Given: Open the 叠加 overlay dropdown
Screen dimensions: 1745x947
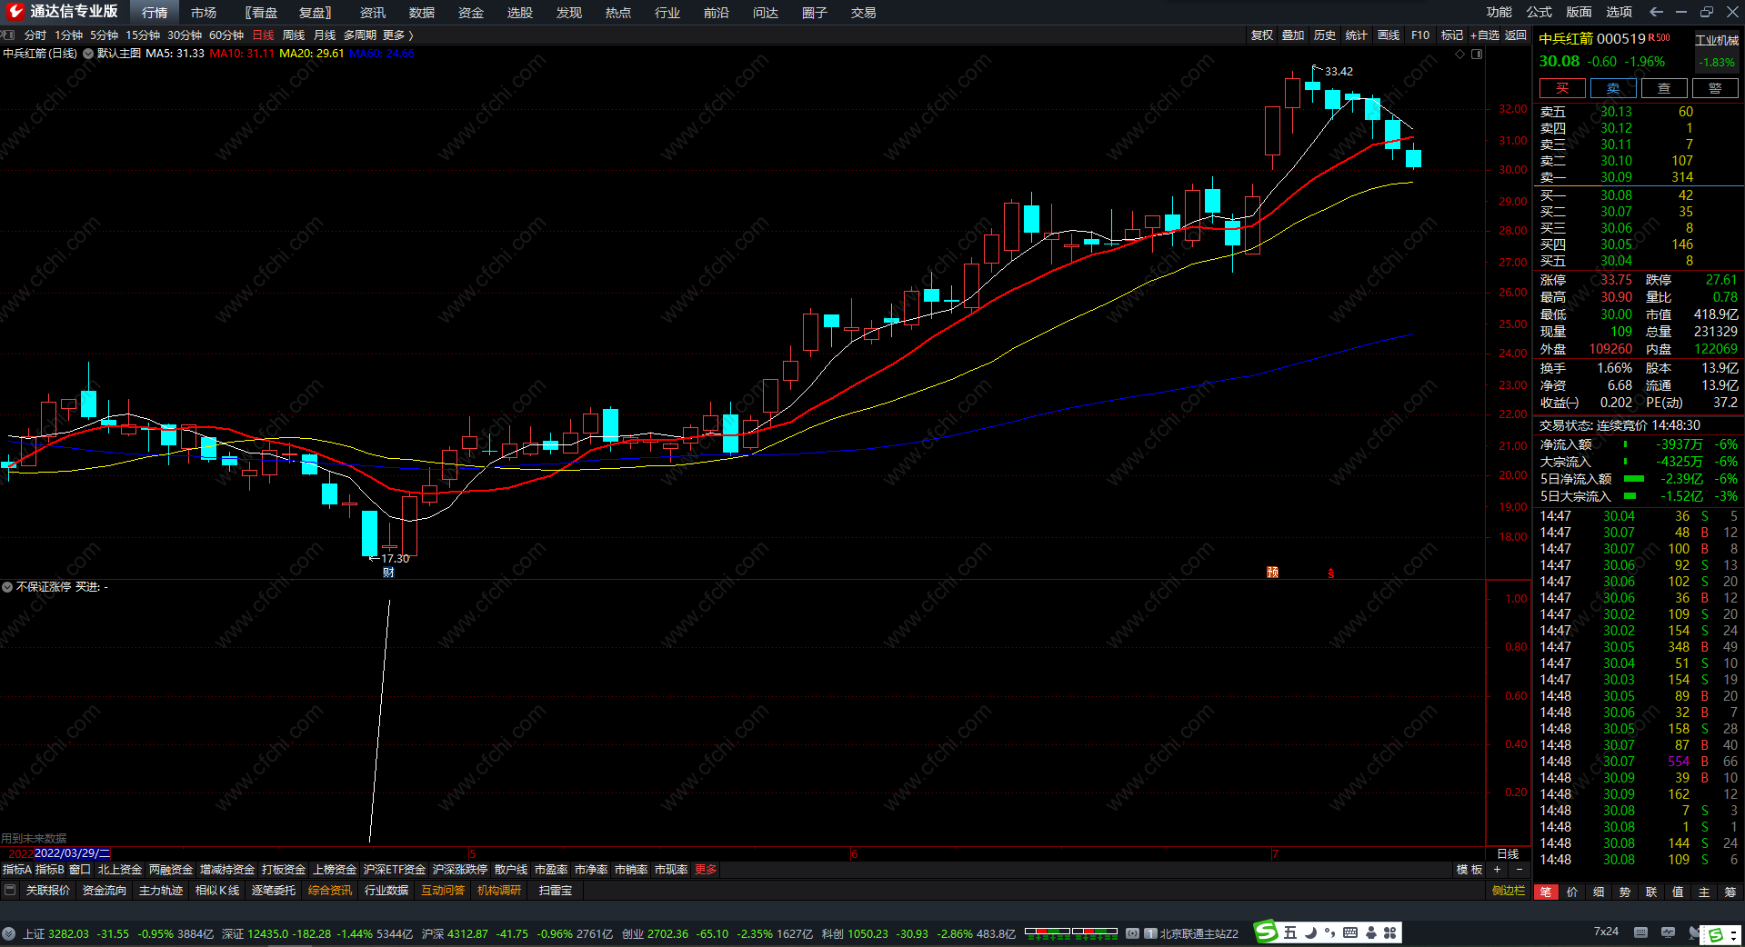Looking at the screenshot, I should pos(1293,35).
